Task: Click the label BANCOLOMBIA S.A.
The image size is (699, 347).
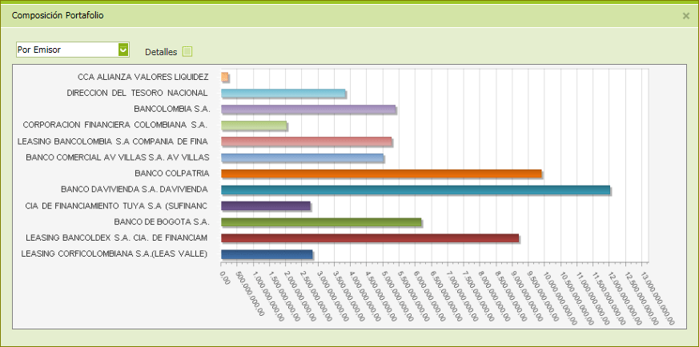Action: point(171,109)
